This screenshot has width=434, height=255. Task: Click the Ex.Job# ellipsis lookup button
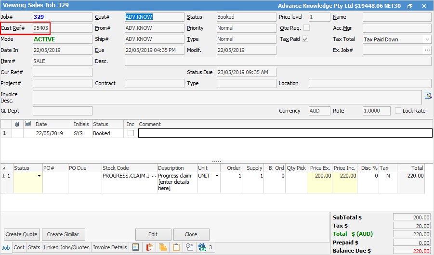click(x=427, y=51)
